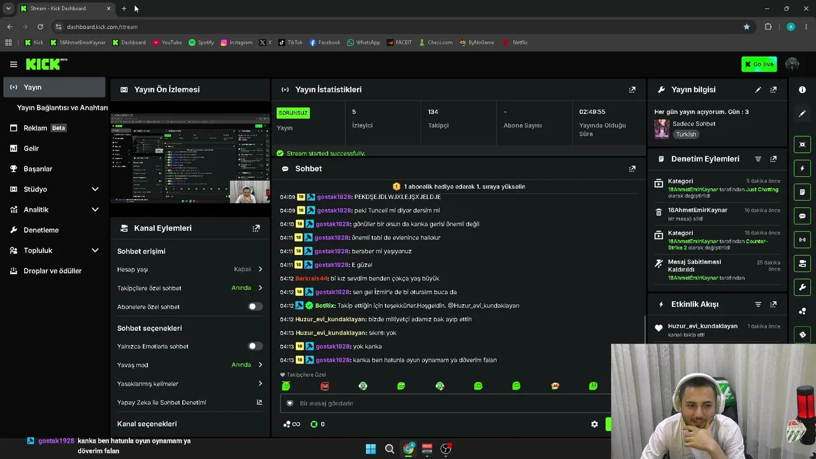Type in Bir mesaj gönderin field
Screen dimensions: 816x459
tap(444, 404)
